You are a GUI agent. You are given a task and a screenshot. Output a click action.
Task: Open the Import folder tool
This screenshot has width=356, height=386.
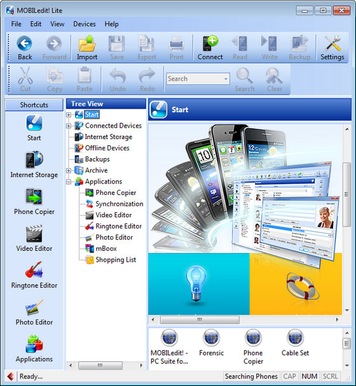[87, 48]
